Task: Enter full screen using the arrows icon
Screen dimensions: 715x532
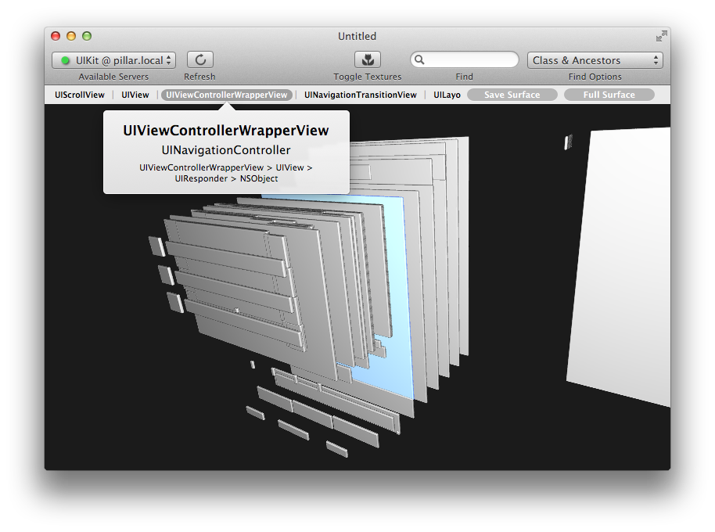Action: [661, 36]
